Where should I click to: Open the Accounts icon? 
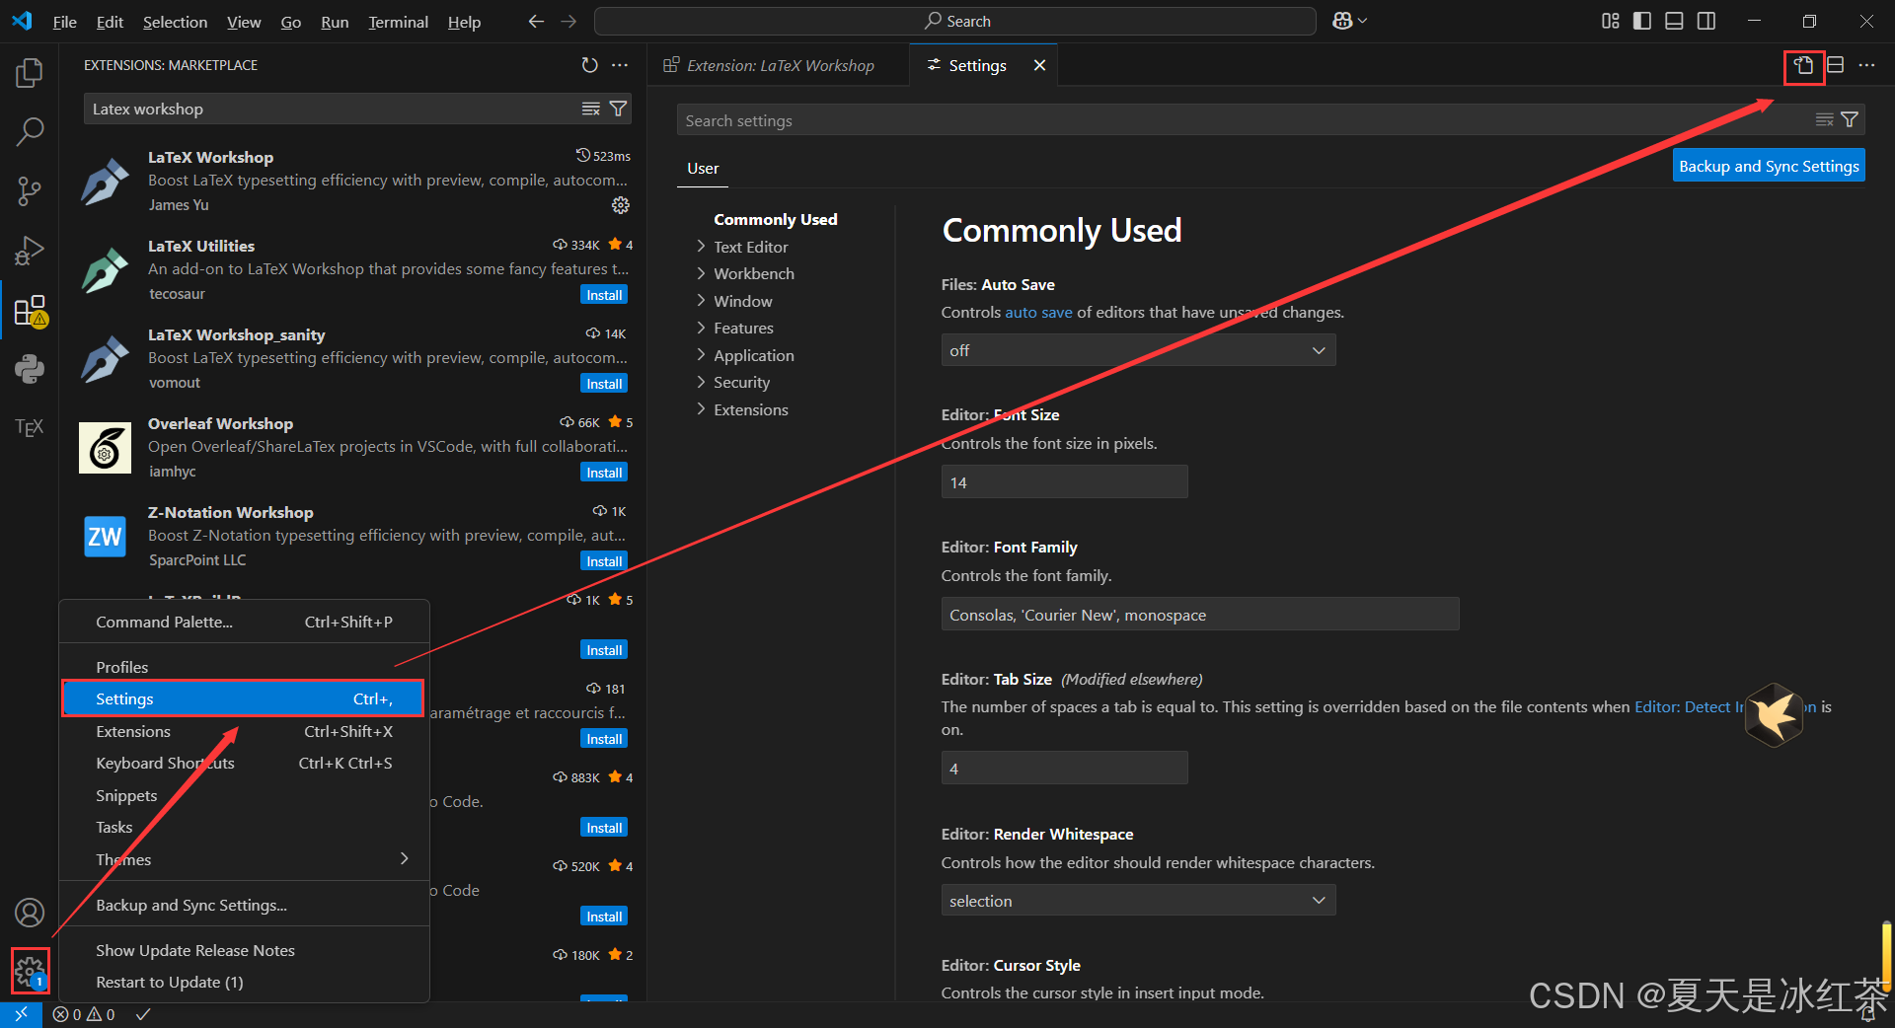tap(30, 913)
